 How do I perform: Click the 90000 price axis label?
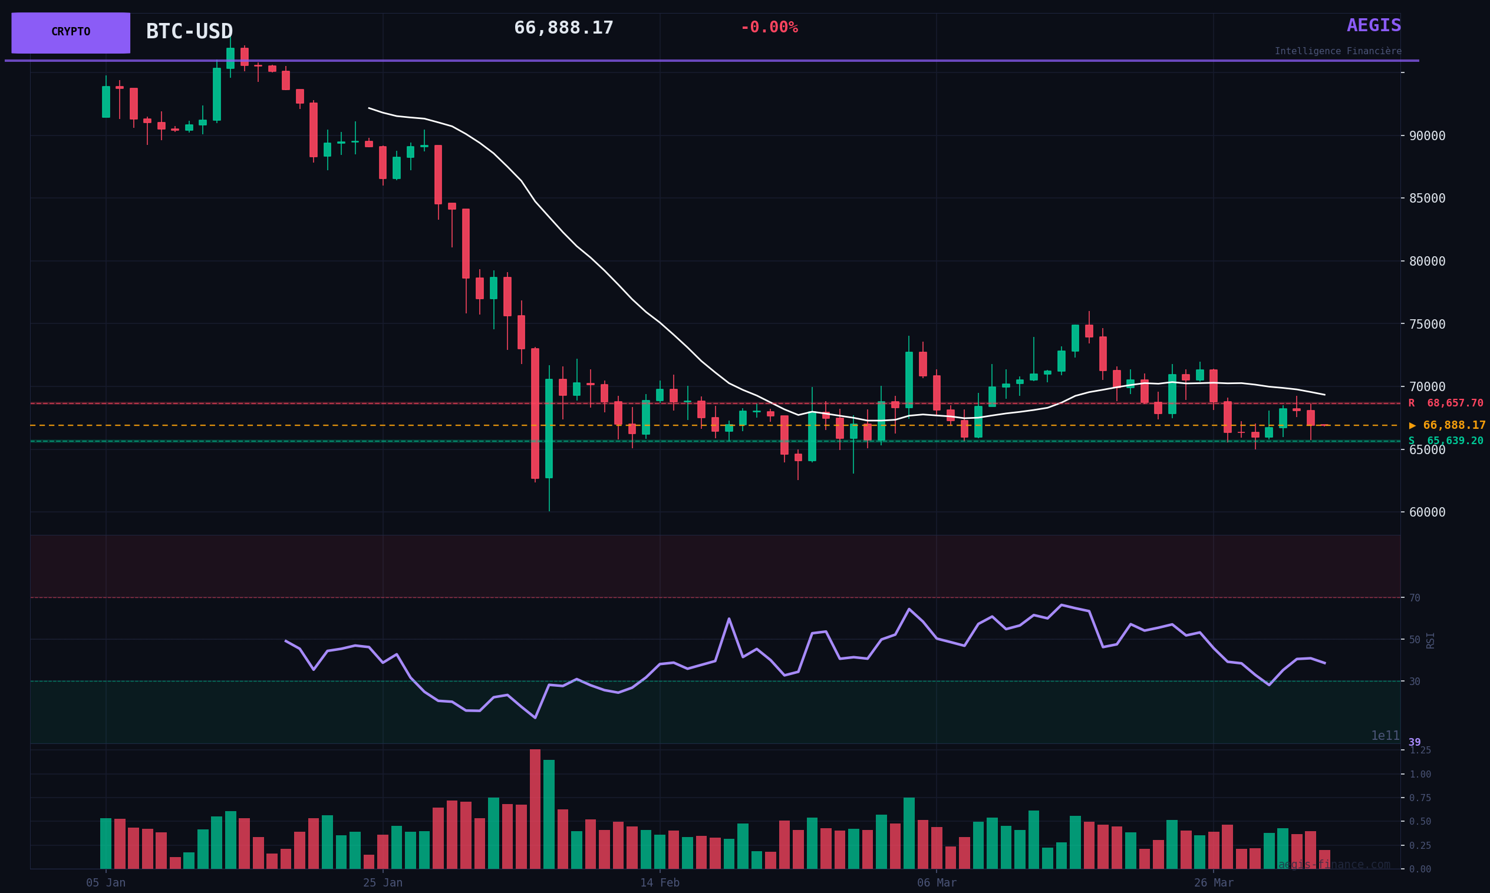(x=1427, y=136)
